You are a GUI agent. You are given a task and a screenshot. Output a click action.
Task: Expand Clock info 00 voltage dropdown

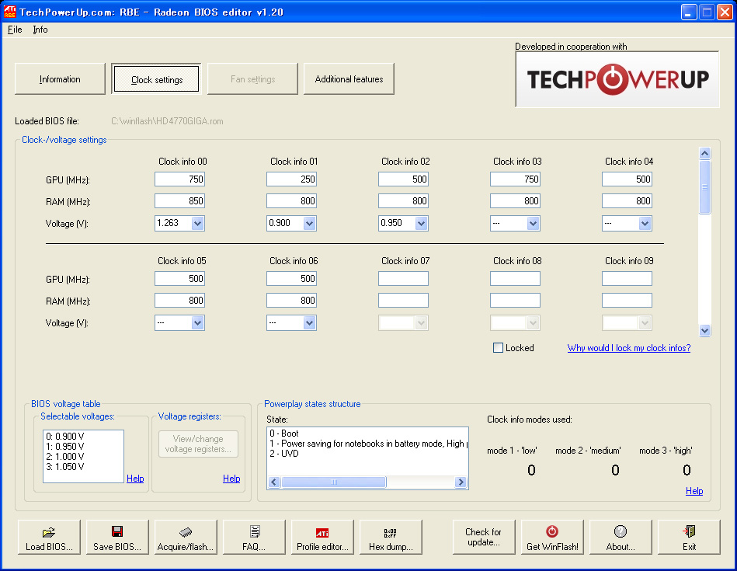197,224
